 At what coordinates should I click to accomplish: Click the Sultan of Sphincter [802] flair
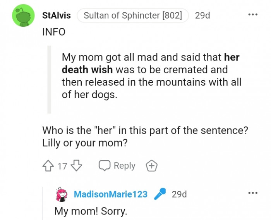[x=133, y=16]
